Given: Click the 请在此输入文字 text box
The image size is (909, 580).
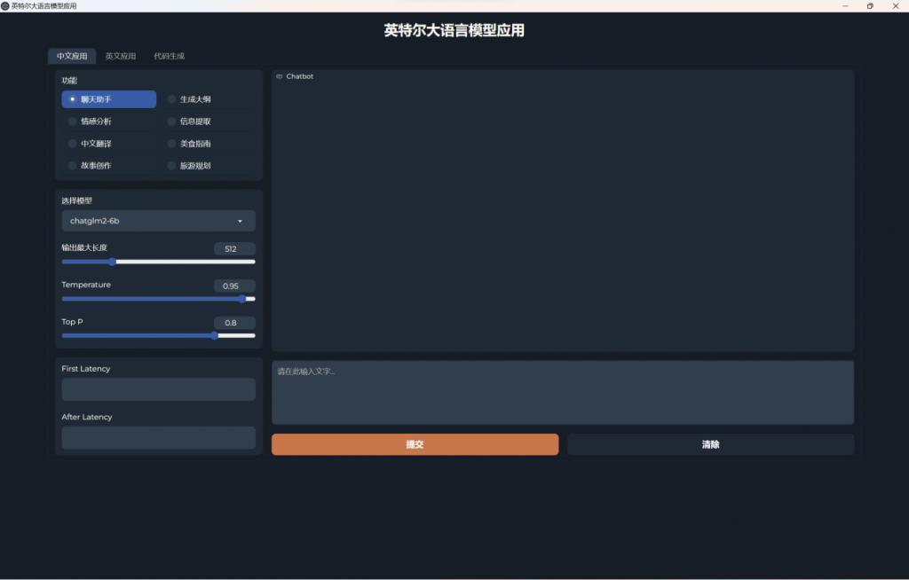Looking at the screenshot, I should 562,392.
